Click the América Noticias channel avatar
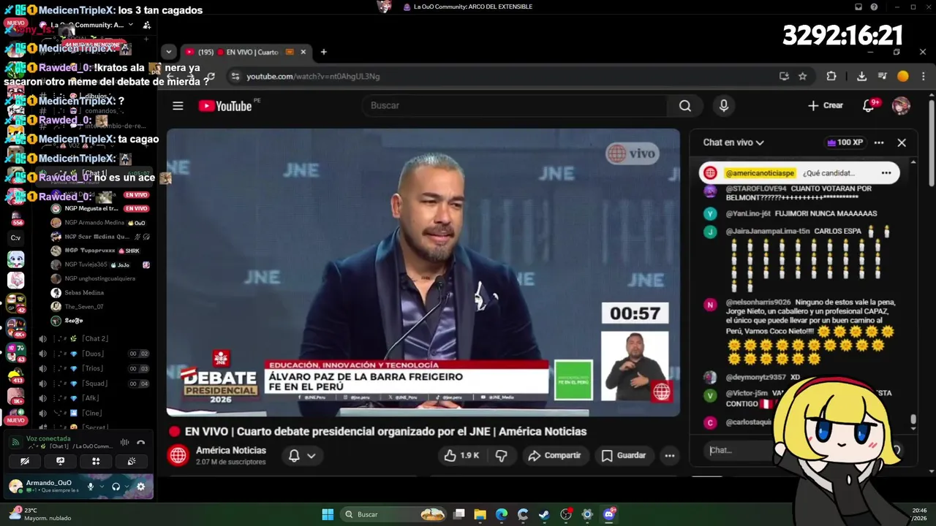The width and height of the screenshot is (936, 526). pos(178,455)
